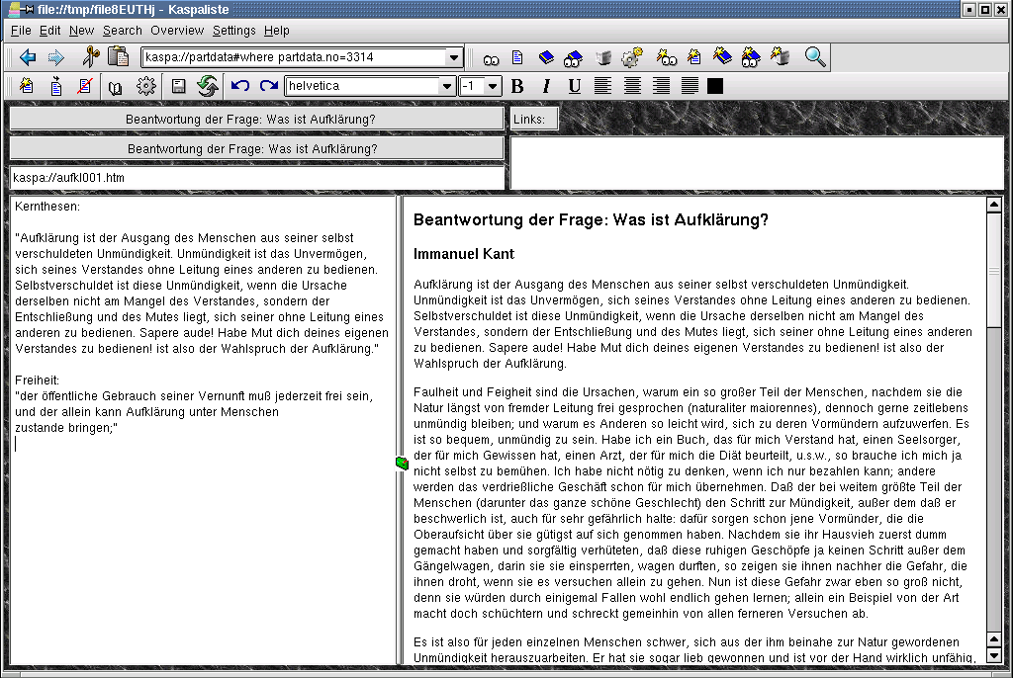Image resolution: width=1013 pixels, height=678 pixels.
Task: Undo the last edit
Action: 240,86
